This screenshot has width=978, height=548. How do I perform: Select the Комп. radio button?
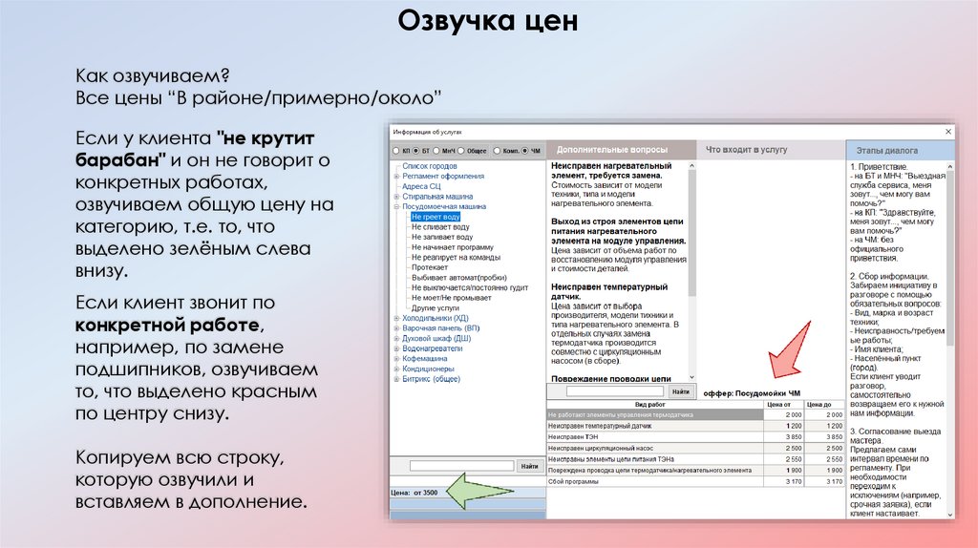coord(497,151)
